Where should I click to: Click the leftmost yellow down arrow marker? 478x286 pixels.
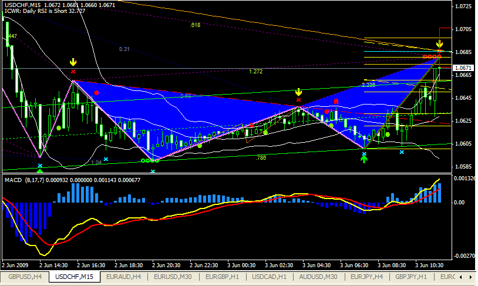73,62
